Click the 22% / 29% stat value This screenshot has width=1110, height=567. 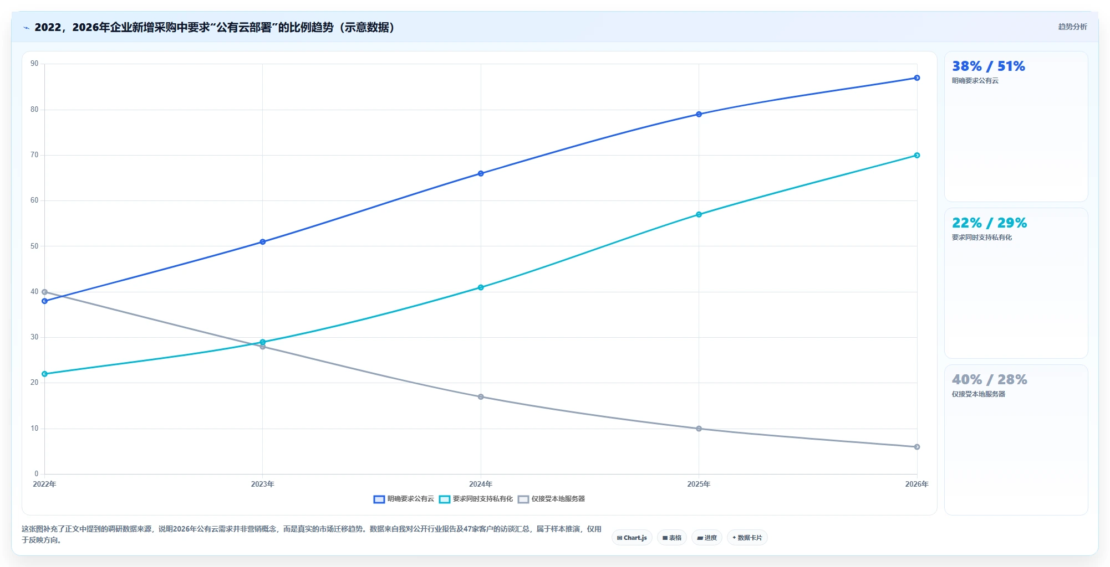(x=990, y=223)
